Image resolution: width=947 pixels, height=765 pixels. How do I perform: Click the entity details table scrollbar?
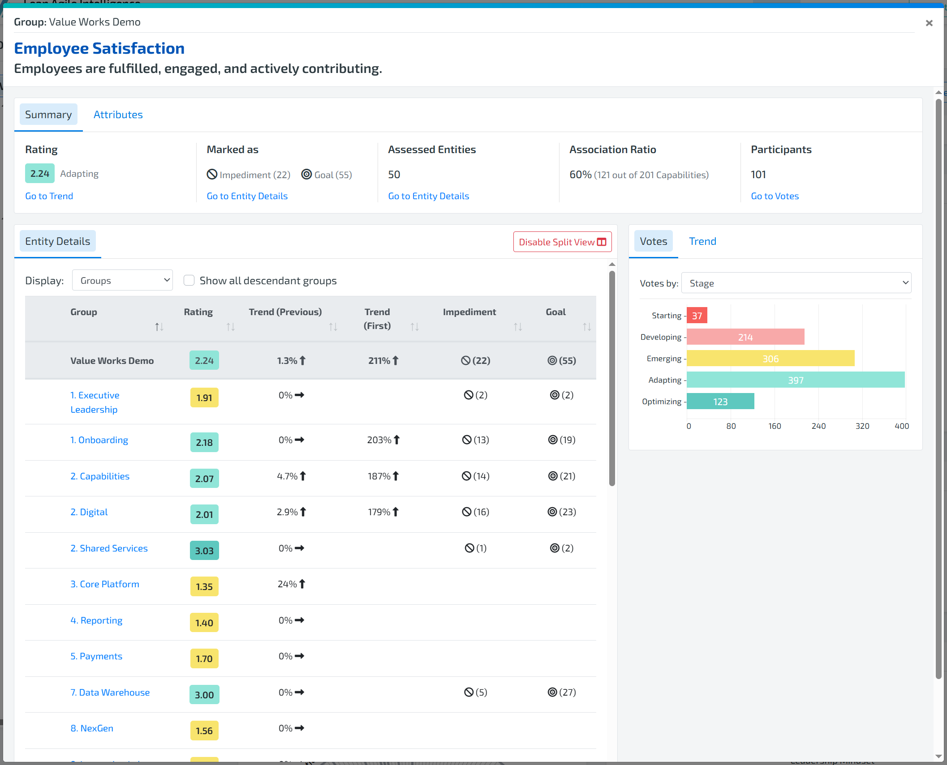(x=612, y=378)
